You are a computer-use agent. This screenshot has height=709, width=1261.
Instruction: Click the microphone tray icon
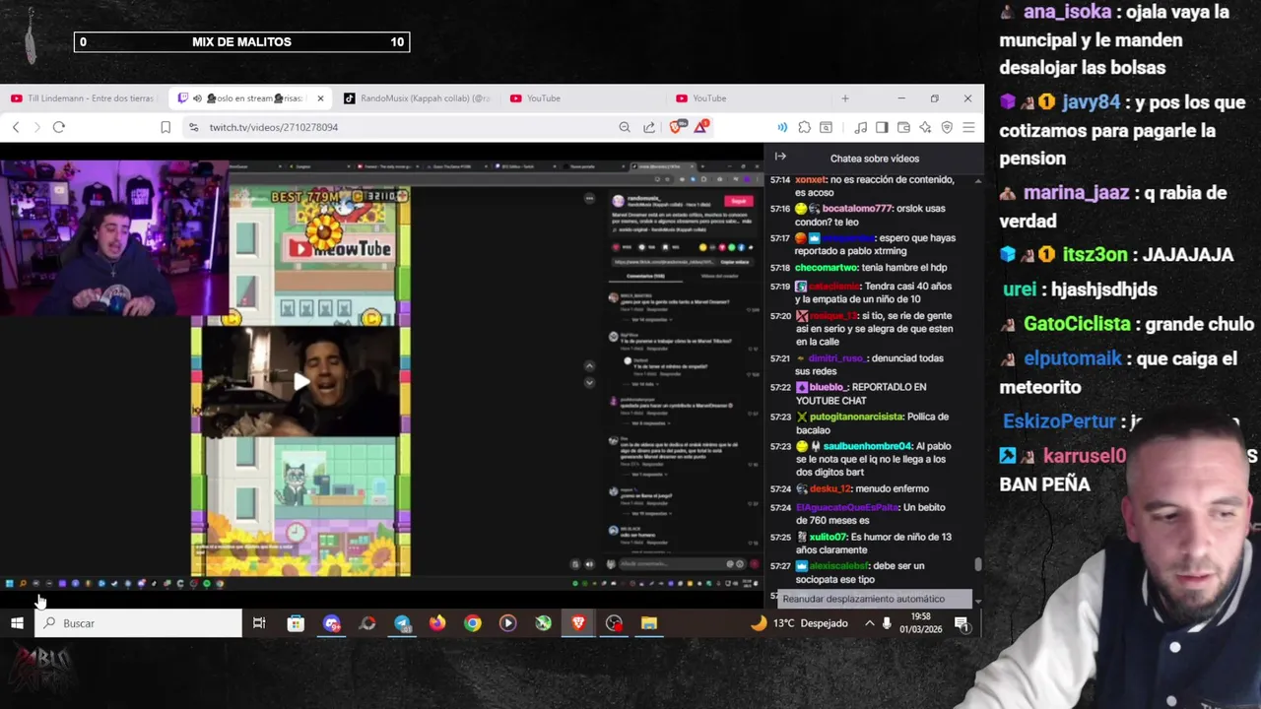click(x=887, y=623)
